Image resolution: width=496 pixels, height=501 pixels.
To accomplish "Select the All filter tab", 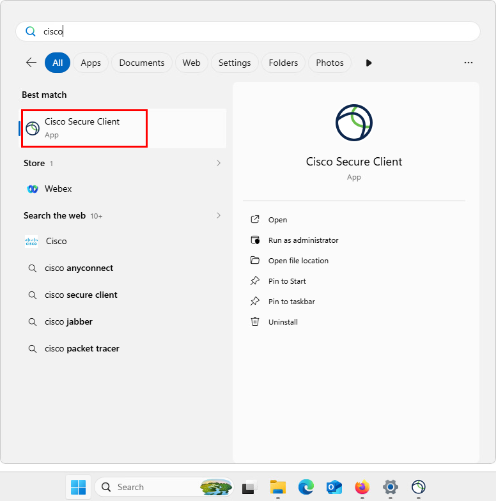I will [58, 63].
